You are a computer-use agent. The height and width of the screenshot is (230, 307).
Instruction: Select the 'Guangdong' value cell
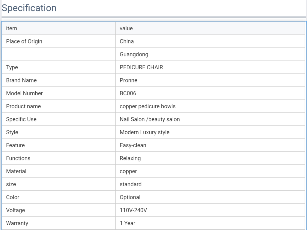pyautogui.click(x=210, y=54)
